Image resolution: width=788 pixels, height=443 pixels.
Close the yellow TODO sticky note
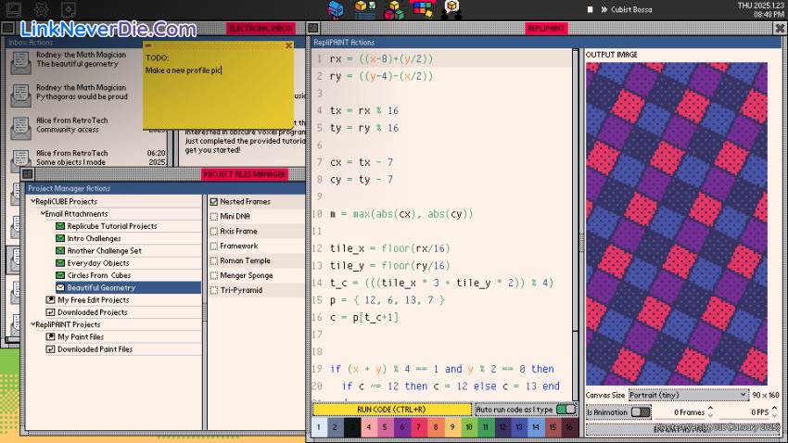(x=288, y=45)
